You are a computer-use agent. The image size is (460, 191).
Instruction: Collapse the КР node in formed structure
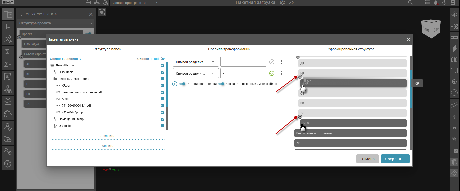coord(300,77)
